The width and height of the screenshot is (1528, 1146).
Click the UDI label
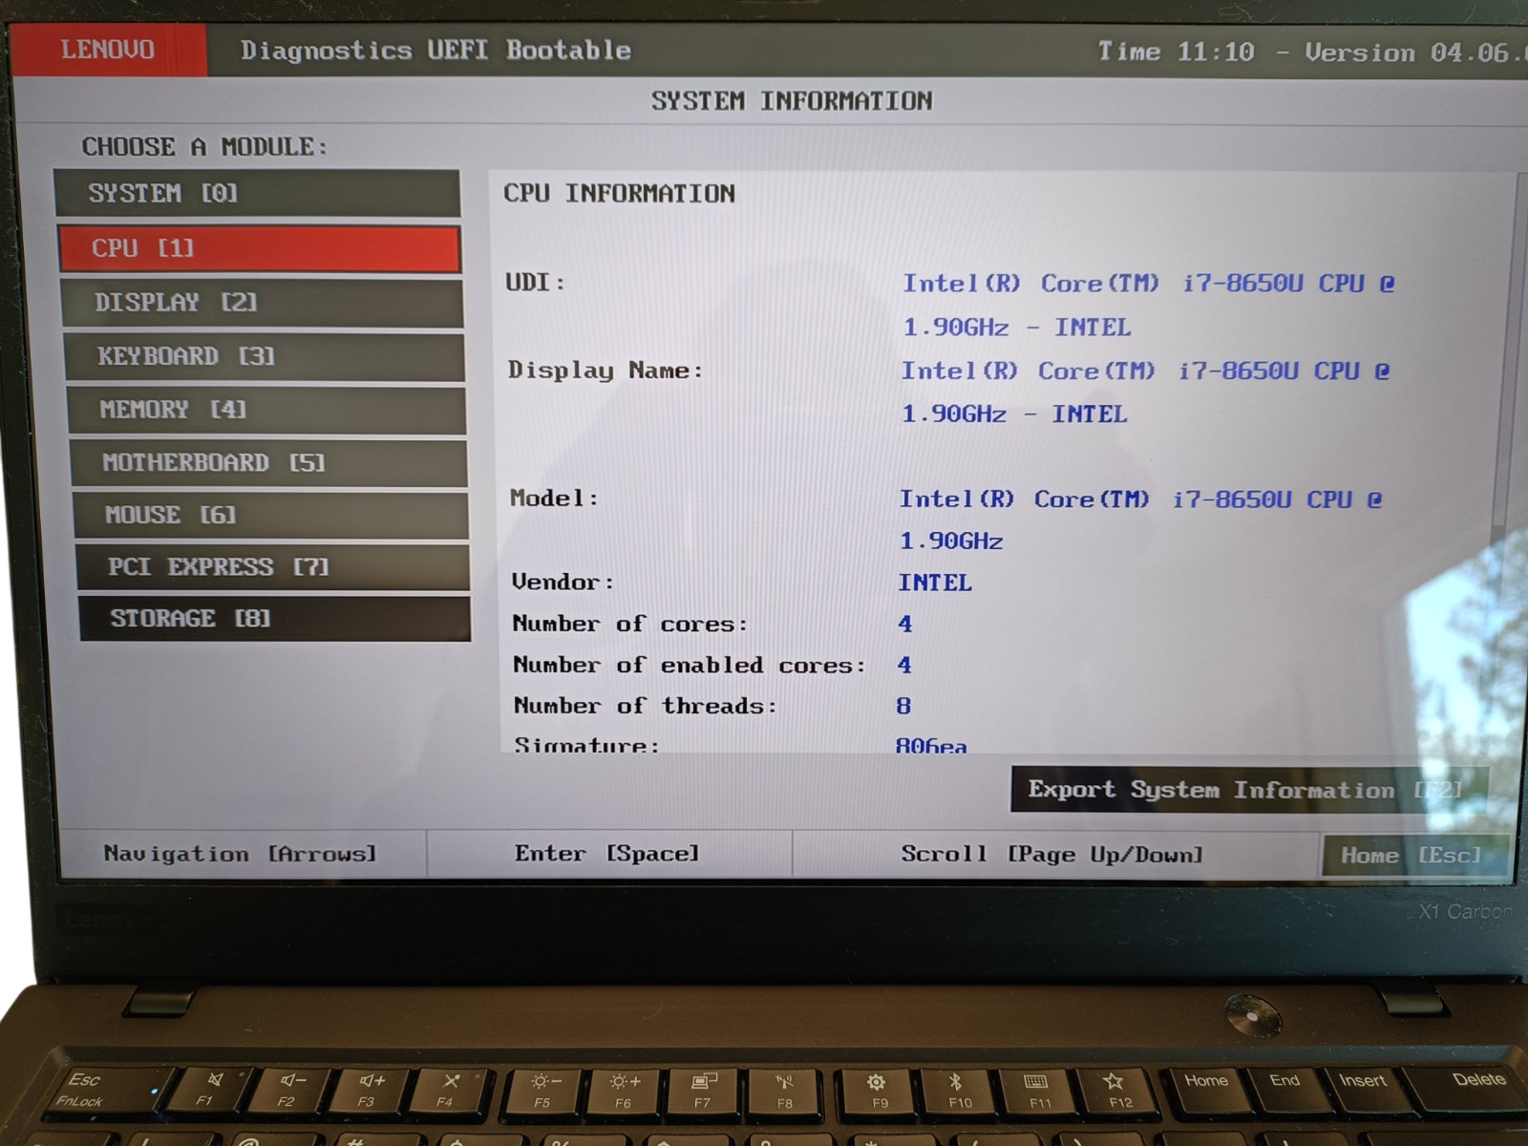point(535,283)
